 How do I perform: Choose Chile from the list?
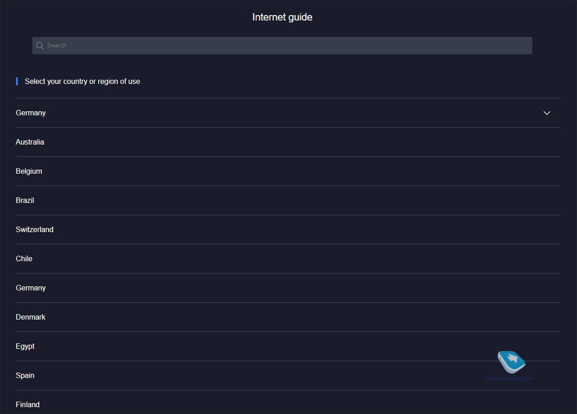click(24, 259)
